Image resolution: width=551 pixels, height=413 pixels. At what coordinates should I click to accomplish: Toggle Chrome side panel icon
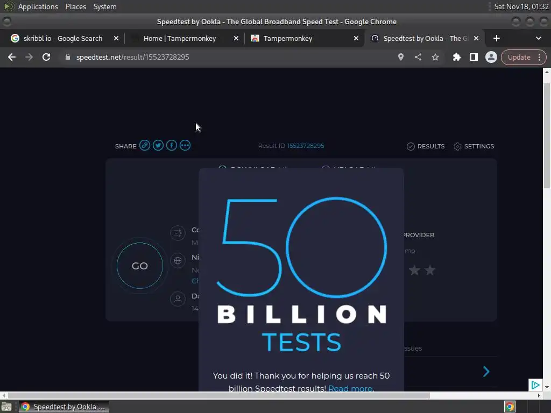point(474,57)
